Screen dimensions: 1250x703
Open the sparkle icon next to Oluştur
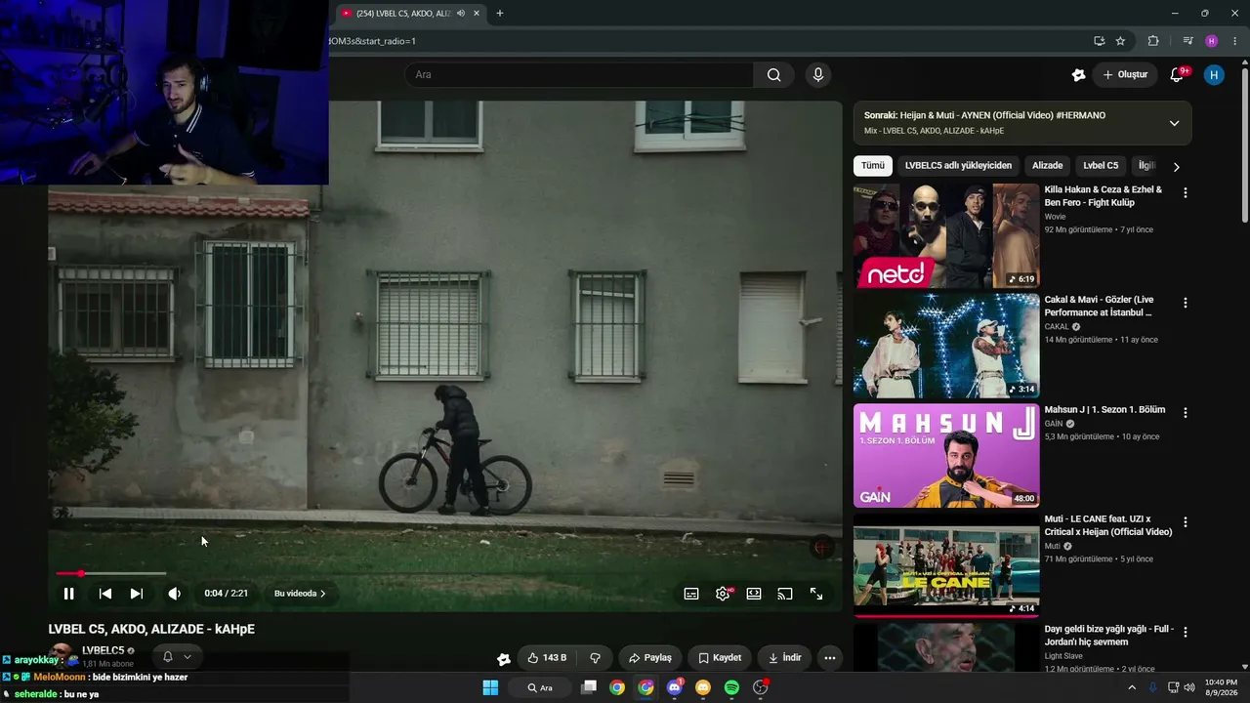click(x=1078, y=74)
